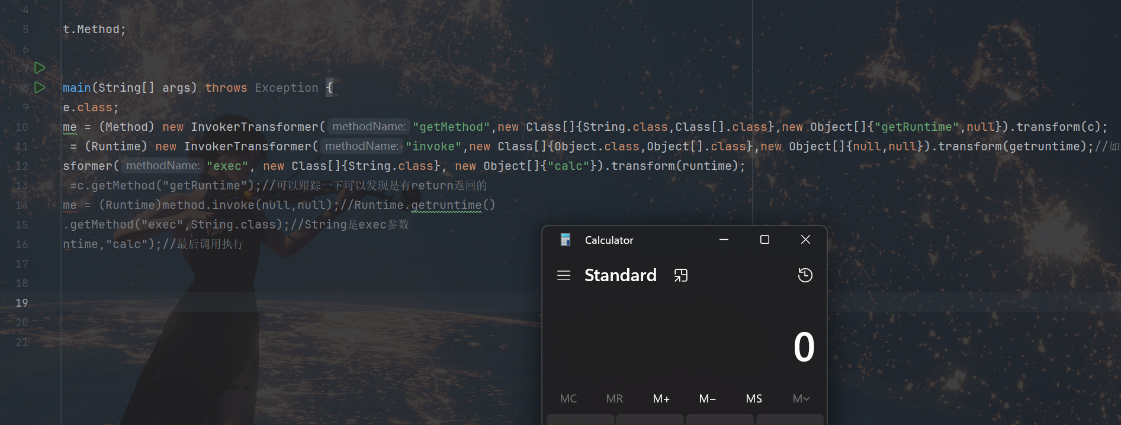1121x425 pixels.
Task: Maximize the Calculator window
Action: 765,240
